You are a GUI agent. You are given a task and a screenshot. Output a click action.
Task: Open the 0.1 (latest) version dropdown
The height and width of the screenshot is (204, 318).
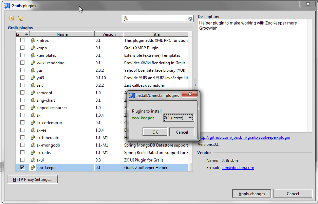(x=179, y=118)
